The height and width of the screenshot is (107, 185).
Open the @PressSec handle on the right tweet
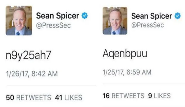click(147, 25)
